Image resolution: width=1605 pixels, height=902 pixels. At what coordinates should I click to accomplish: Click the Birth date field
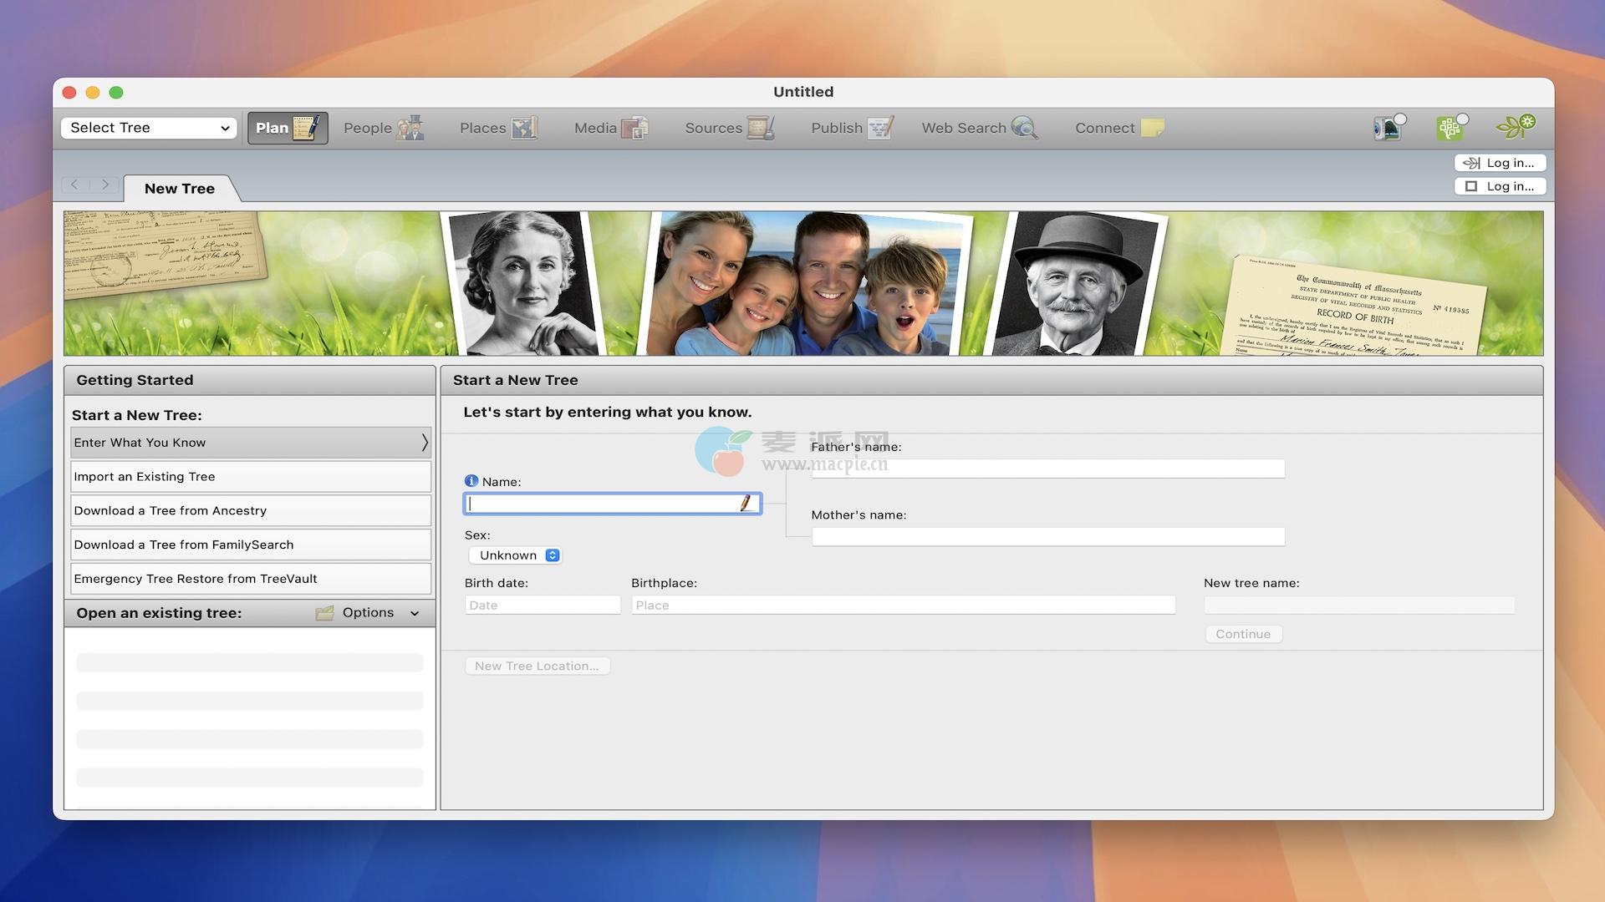click(543, 605)
